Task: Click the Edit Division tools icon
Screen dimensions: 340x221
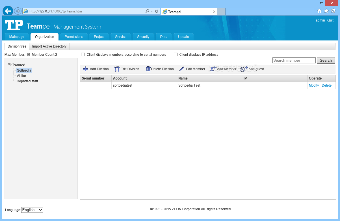Action: [x=117, y=69]
